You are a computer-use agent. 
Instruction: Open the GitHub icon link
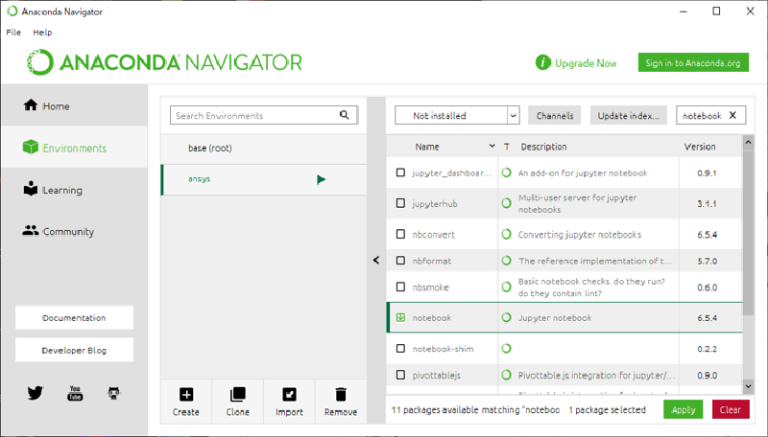click(113, 393)
